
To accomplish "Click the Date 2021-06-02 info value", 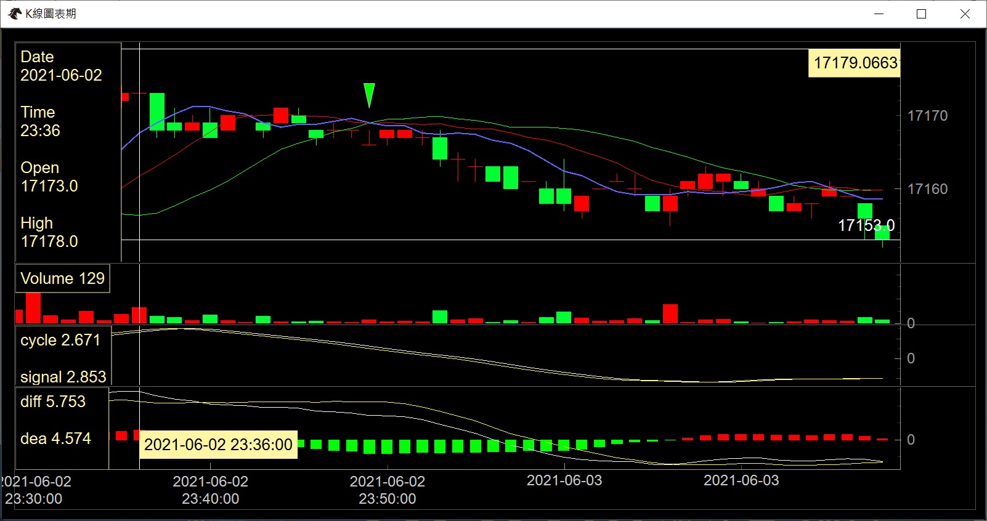I will point(61,66).
